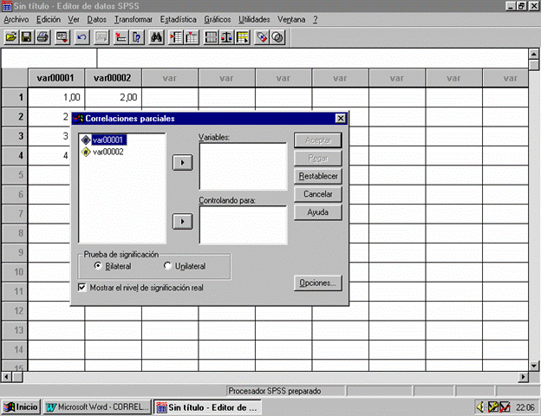Click Sin título Editor de taskbar button
Image resolution: width=541 pixels, height=416 pixels.
207,407
